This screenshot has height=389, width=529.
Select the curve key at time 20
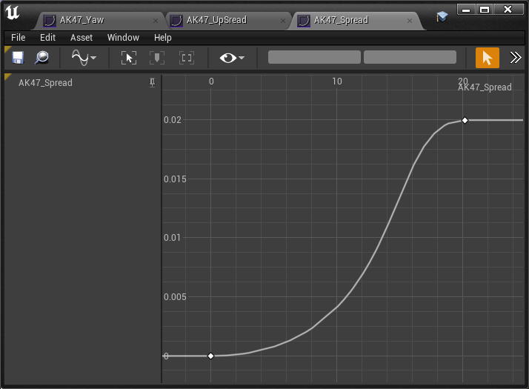(x=465, y=120)
